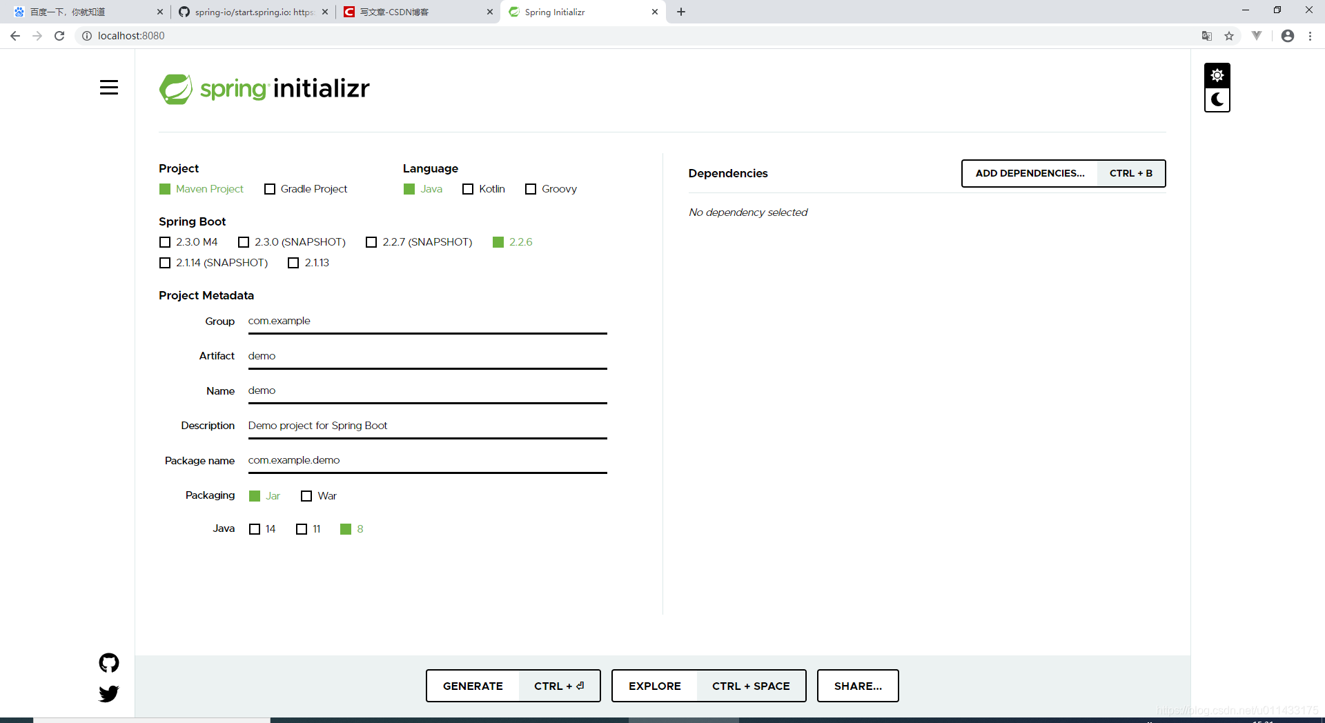Select Java version 8

[352, 529]
